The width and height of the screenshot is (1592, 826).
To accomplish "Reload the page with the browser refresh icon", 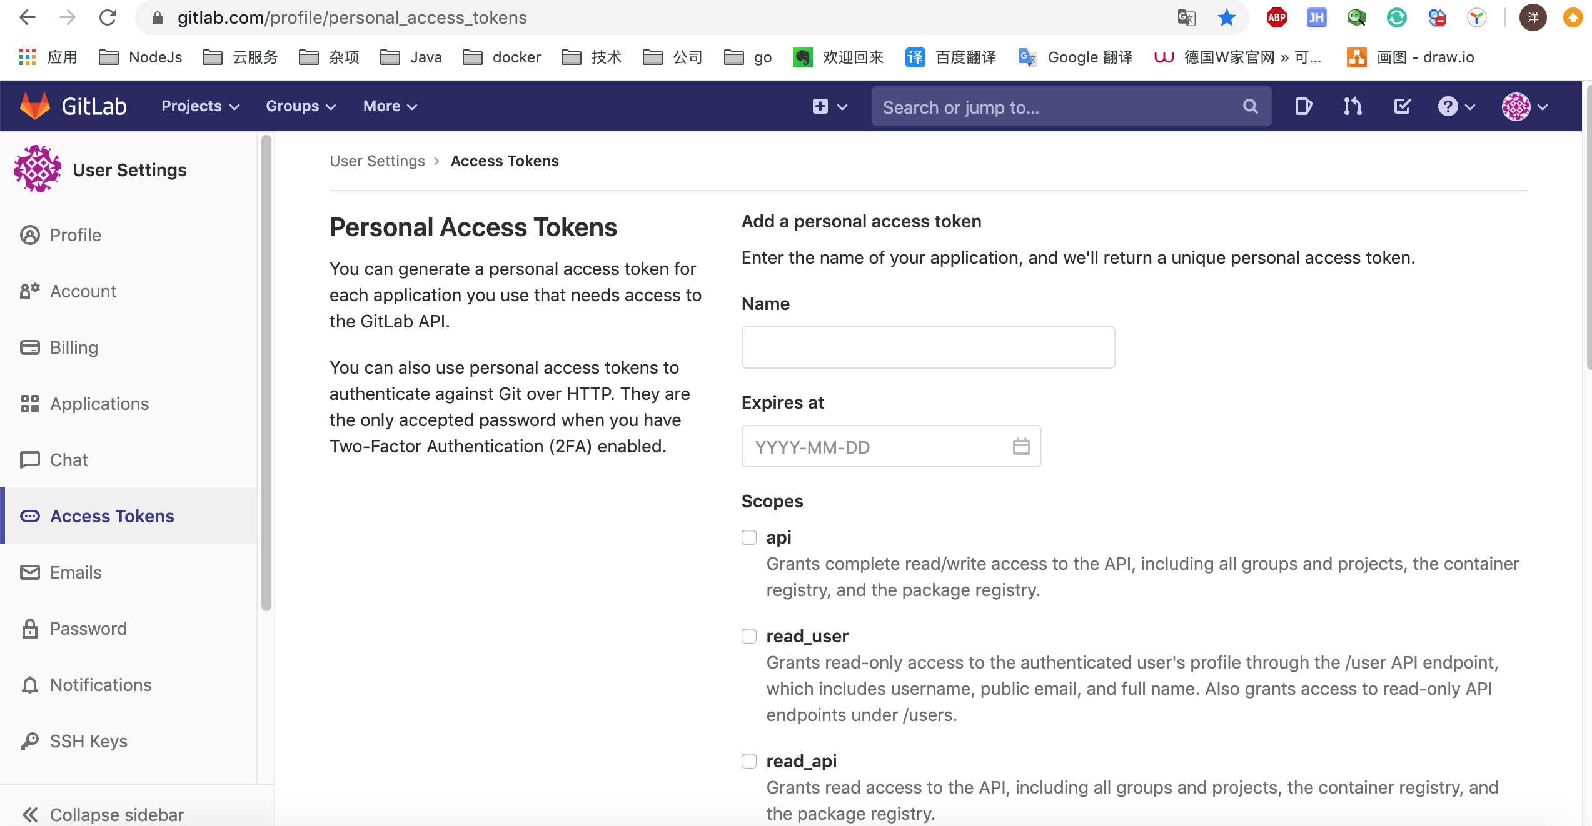I will (108, 17).
